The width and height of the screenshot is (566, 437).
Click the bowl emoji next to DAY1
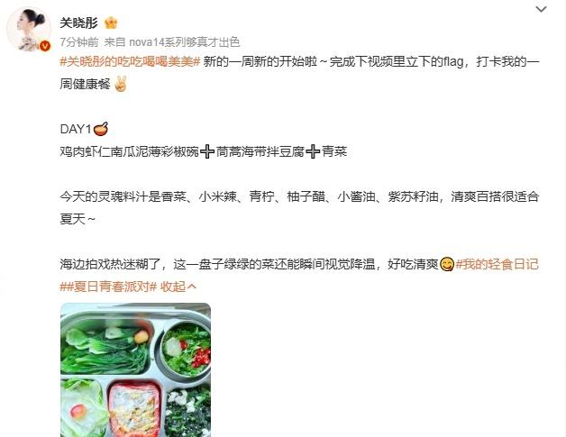(101, 129)
